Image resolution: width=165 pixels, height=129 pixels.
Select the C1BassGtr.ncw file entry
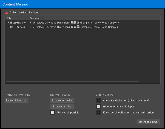coord(16,27)
